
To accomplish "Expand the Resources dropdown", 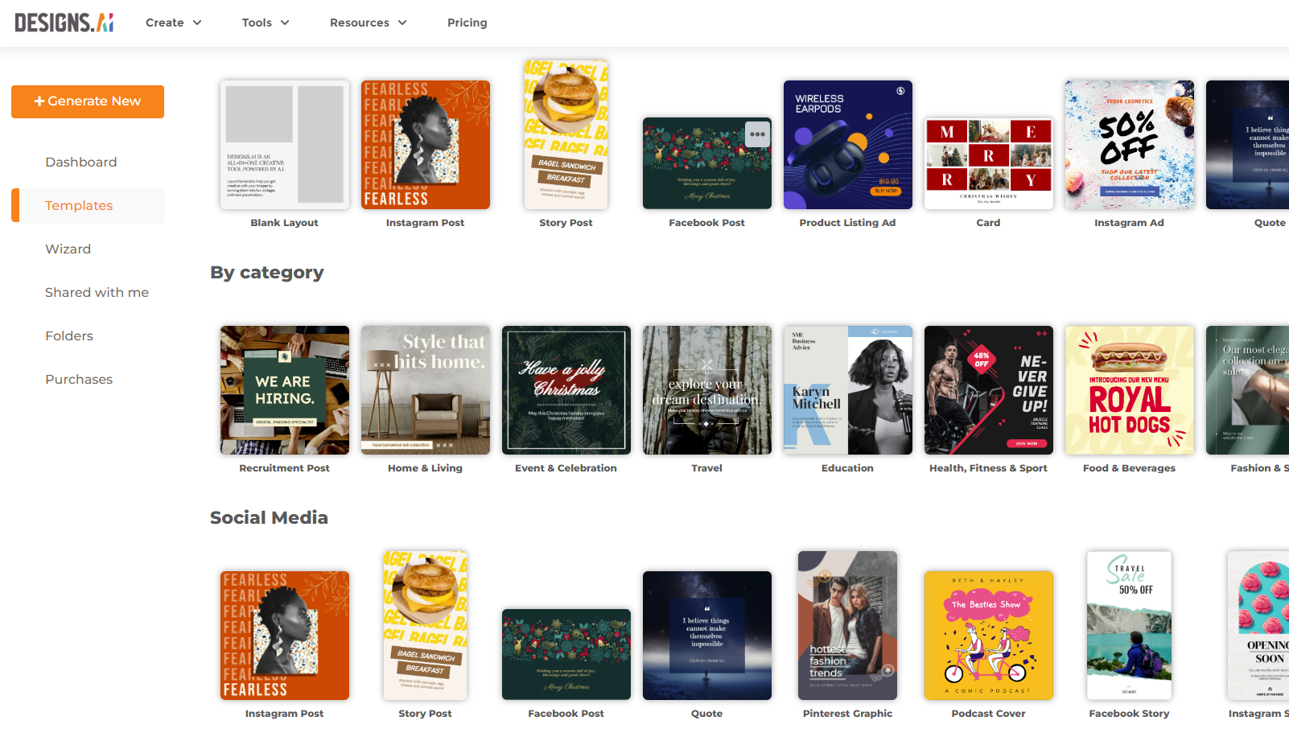I will tap(368, 23).
